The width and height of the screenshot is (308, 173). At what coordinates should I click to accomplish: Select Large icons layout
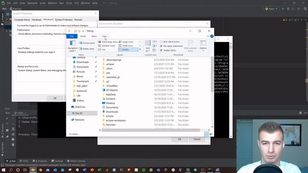[126, 42]
